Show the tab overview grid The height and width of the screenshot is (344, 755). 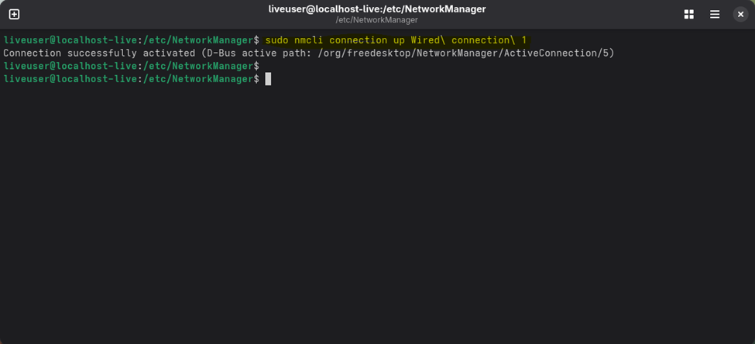pos(688,14)
